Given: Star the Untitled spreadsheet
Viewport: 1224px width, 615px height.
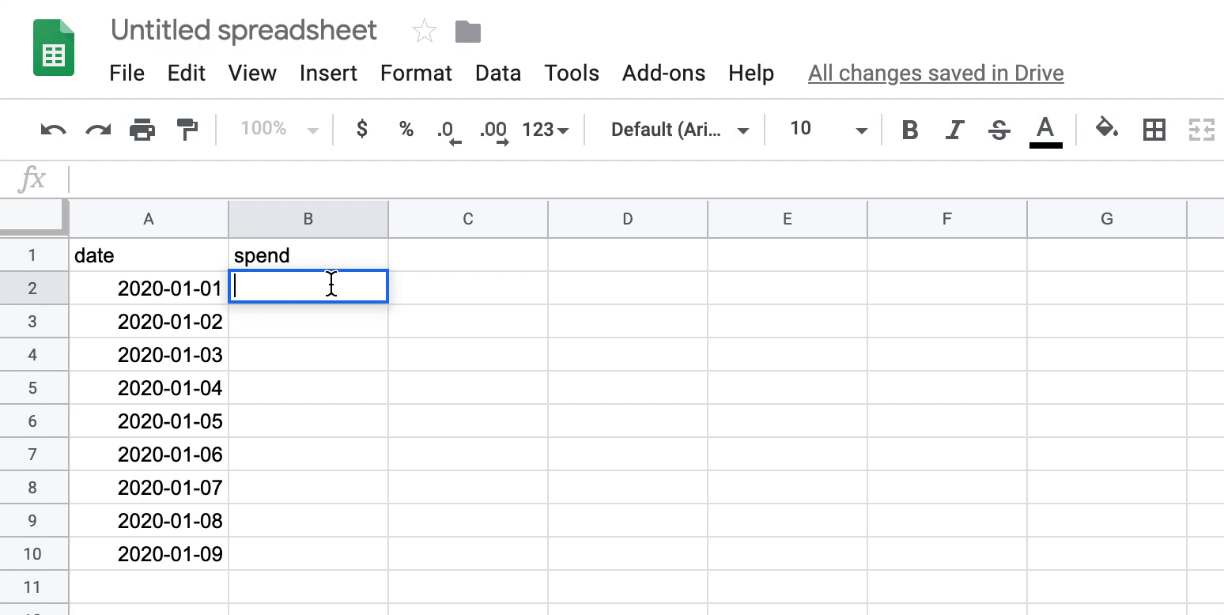Looking at the screenshot, I should 425,32.
